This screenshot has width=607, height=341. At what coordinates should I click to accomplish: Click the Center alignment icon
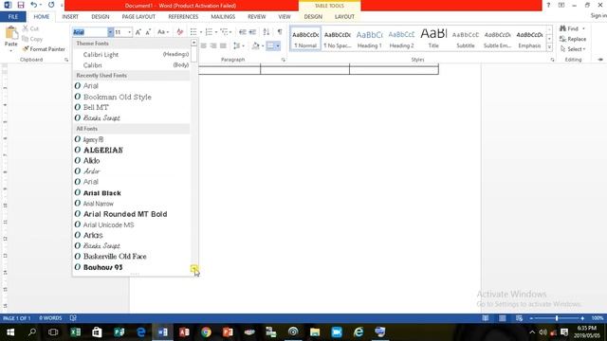tap(204, 45)
